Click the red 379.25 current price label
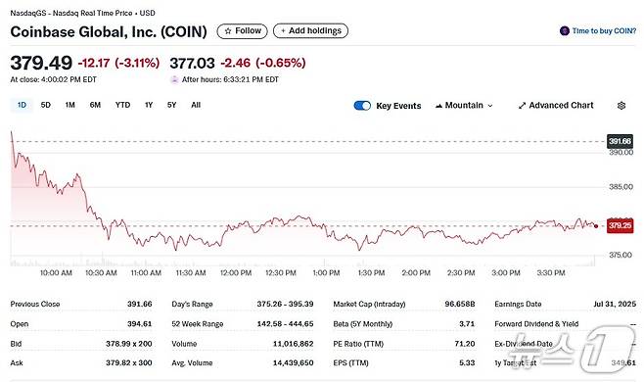Image resolution: width=644 pixels, height=382 pixels. pyautogui.click(x=620, y=225)
